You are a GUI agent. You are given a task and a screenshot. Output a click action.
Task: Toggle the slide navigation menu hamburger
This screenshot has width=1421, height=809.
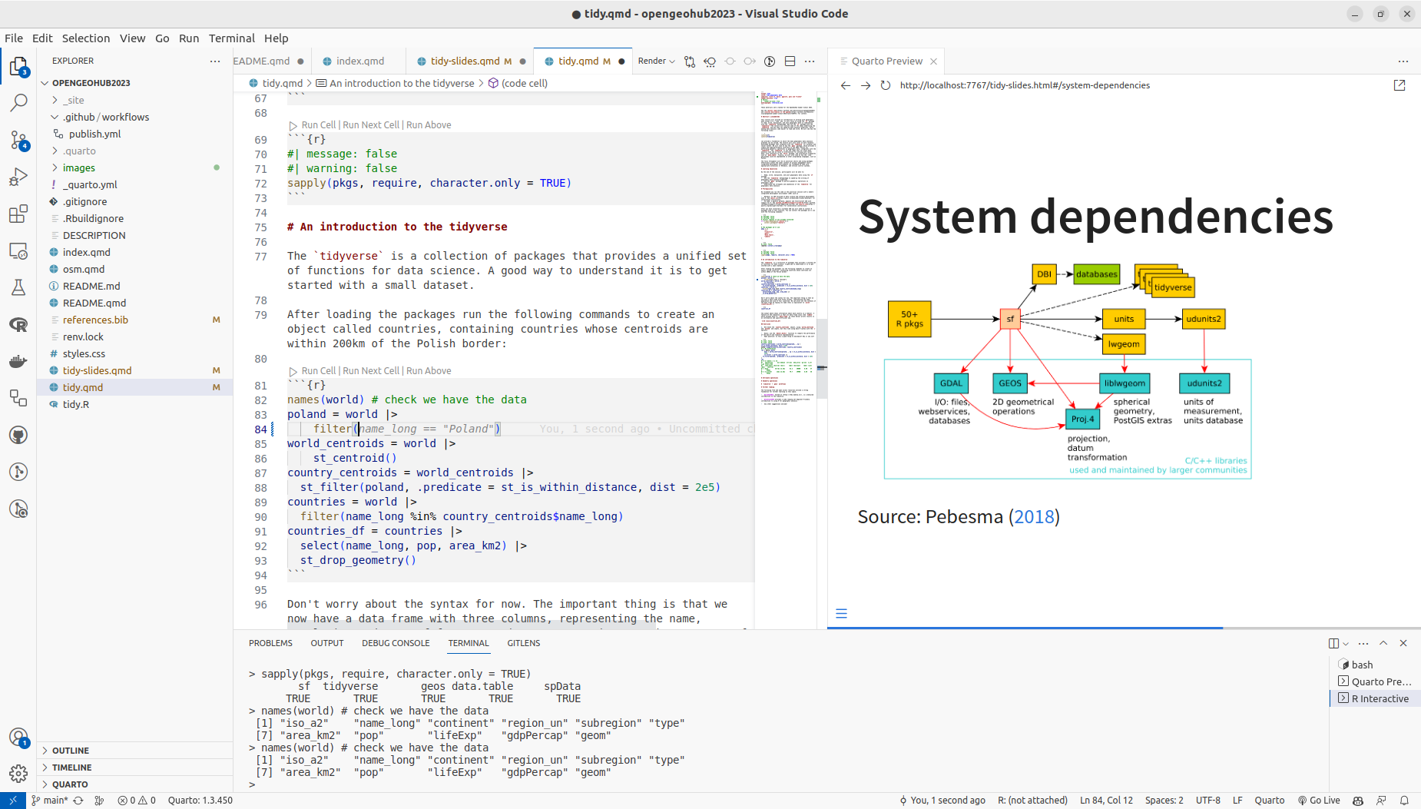841,614
